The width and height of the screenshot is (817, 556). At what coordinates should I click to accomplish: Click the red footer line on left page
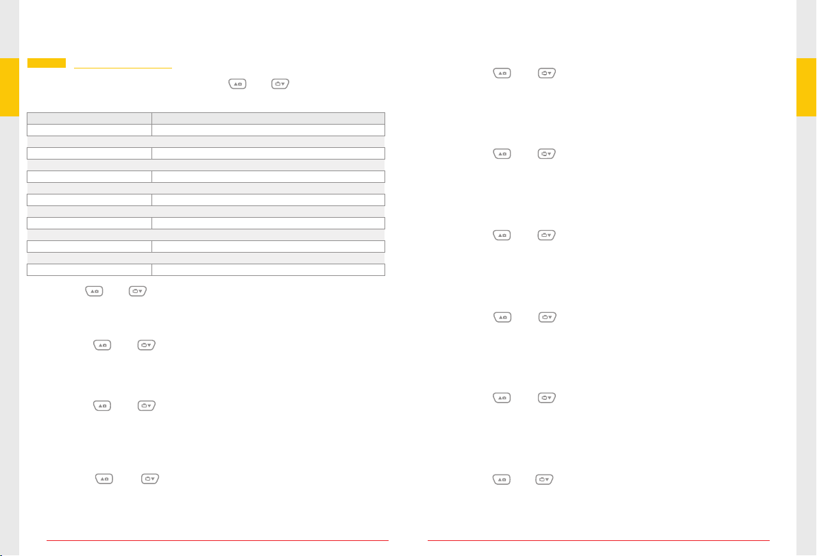pos(217,541)
